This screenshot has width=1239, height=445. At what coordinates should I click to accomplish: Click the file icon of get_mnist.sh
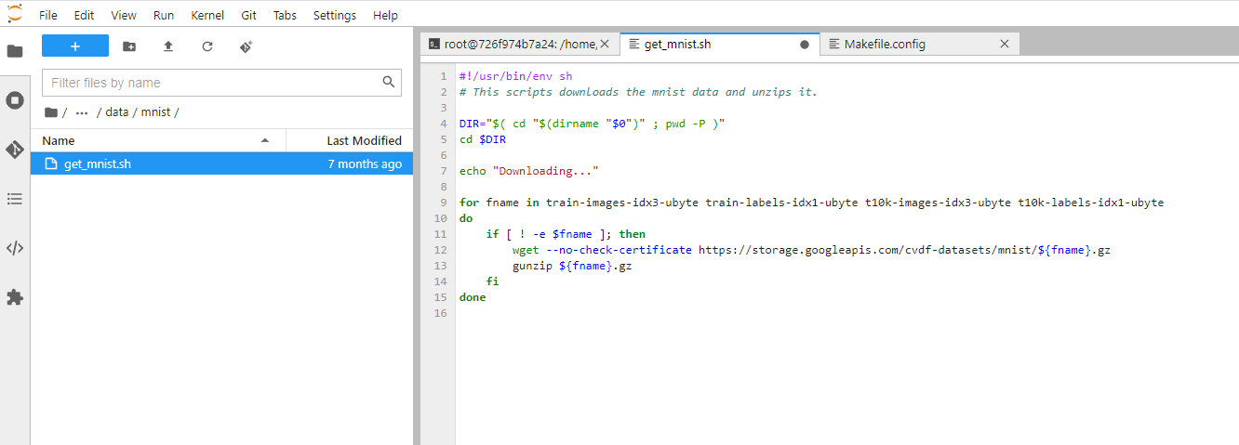[51, 164]
